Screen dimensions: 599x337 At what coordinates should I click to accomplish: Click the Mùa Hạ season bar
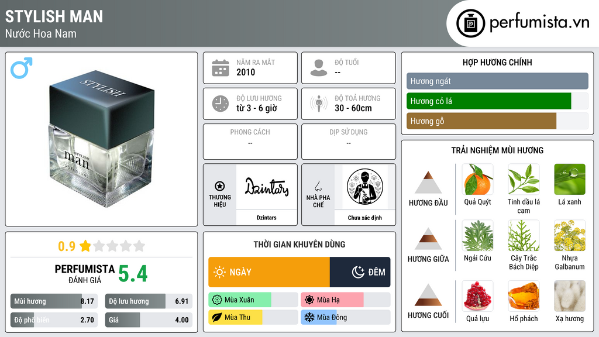pos(345,300)
